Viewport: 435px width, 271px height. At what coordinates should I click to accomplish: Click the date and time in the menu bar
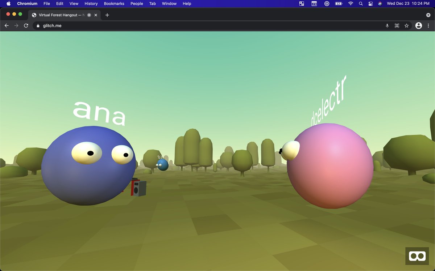coord(408,4)
